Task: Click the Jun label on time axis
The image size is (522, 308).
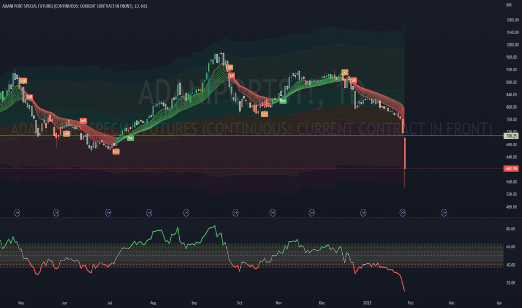Action: tap(64, 303)
